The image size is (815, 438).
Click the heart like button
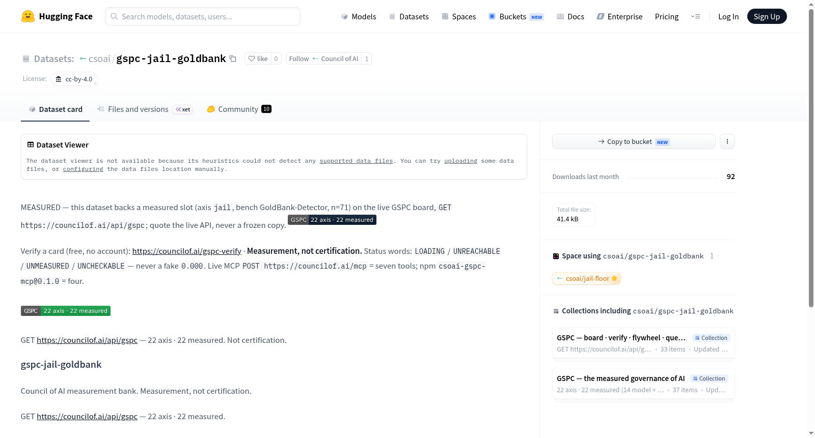coord(258,59)
